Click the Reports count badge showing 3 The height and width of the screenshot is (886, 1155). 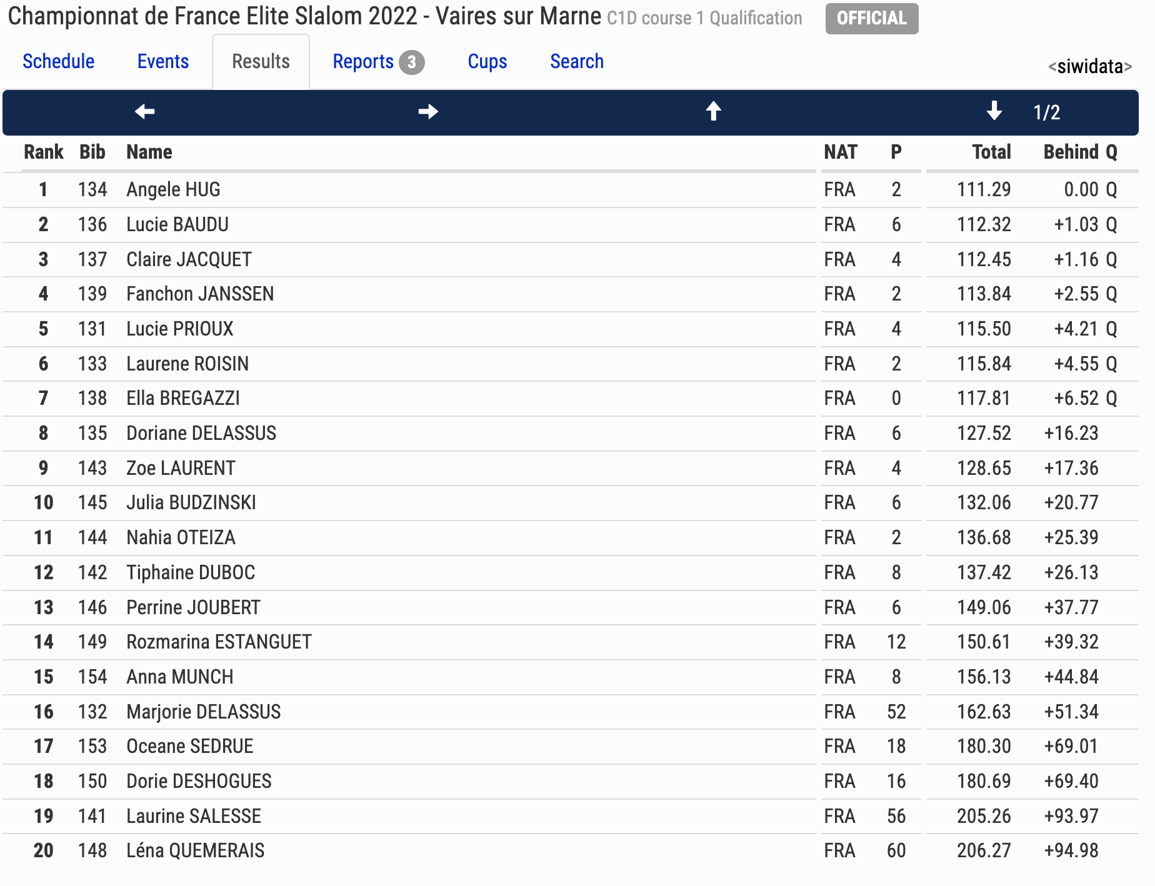[412, 62]
